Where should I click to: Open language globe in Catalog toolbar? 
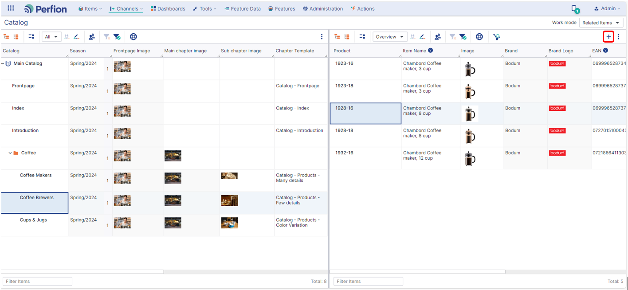pyautogui.click(x=133, y=37)
